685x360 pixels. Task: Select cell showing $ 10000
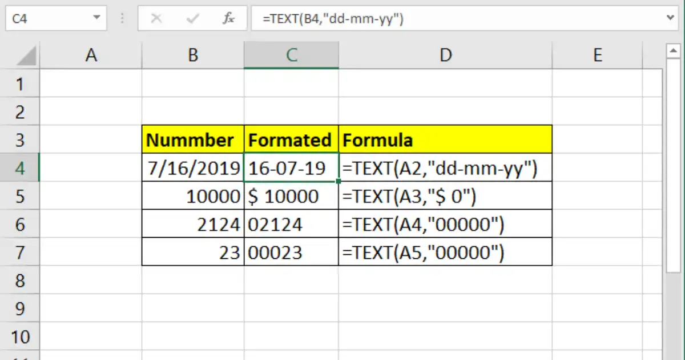point(291,196)
